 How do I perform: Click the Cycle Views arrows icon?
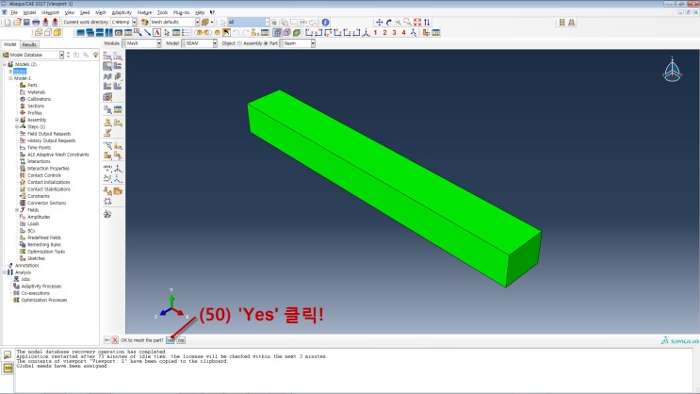pos(427,22)
